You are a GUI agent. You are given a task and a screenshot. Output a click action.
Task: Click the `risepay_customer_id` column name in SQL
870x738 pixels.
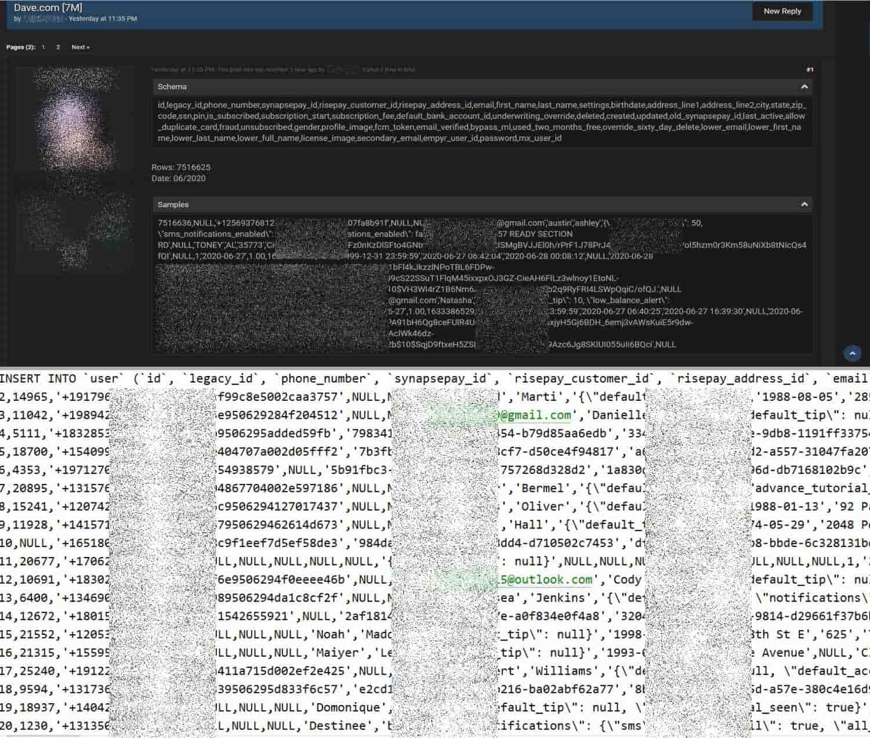(582, 379)
